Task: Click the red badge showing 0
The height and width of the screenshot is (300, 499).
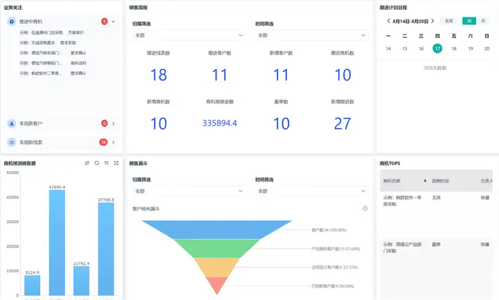Action: 105,123
